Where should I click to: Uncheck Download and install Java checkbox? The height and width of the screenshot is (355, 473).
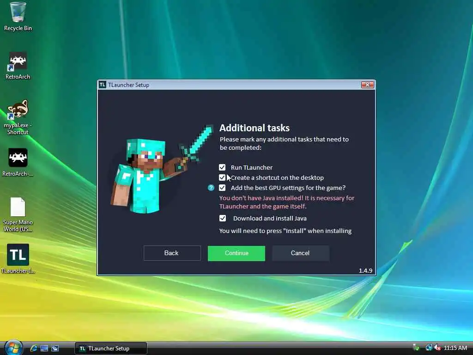(x=222, y=218)
